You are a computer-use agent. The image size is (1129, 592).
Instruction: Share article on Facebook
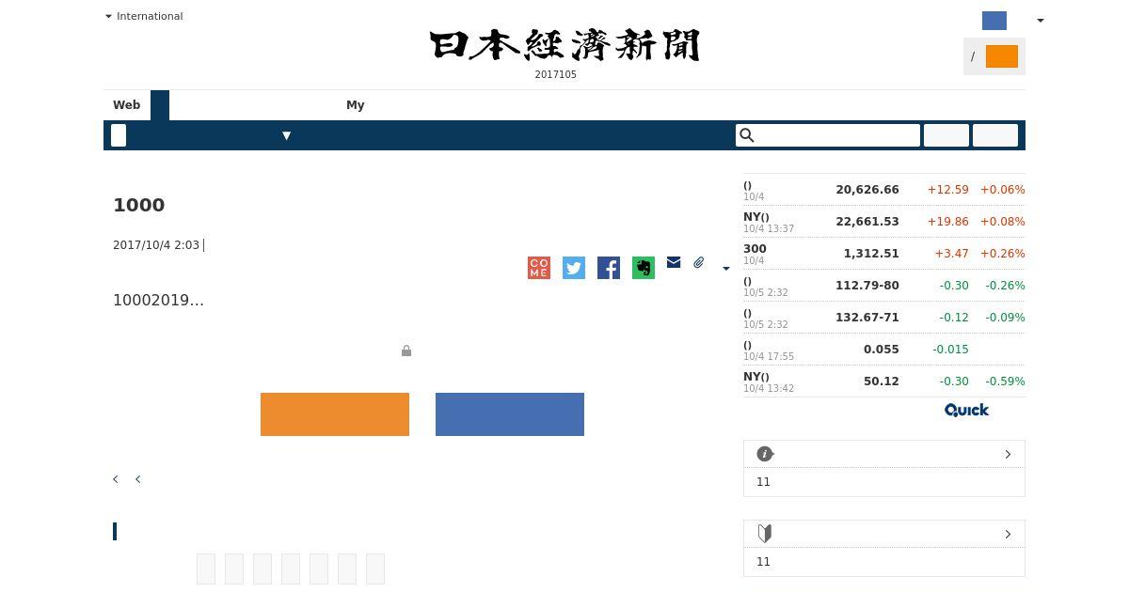coord(609,268)
